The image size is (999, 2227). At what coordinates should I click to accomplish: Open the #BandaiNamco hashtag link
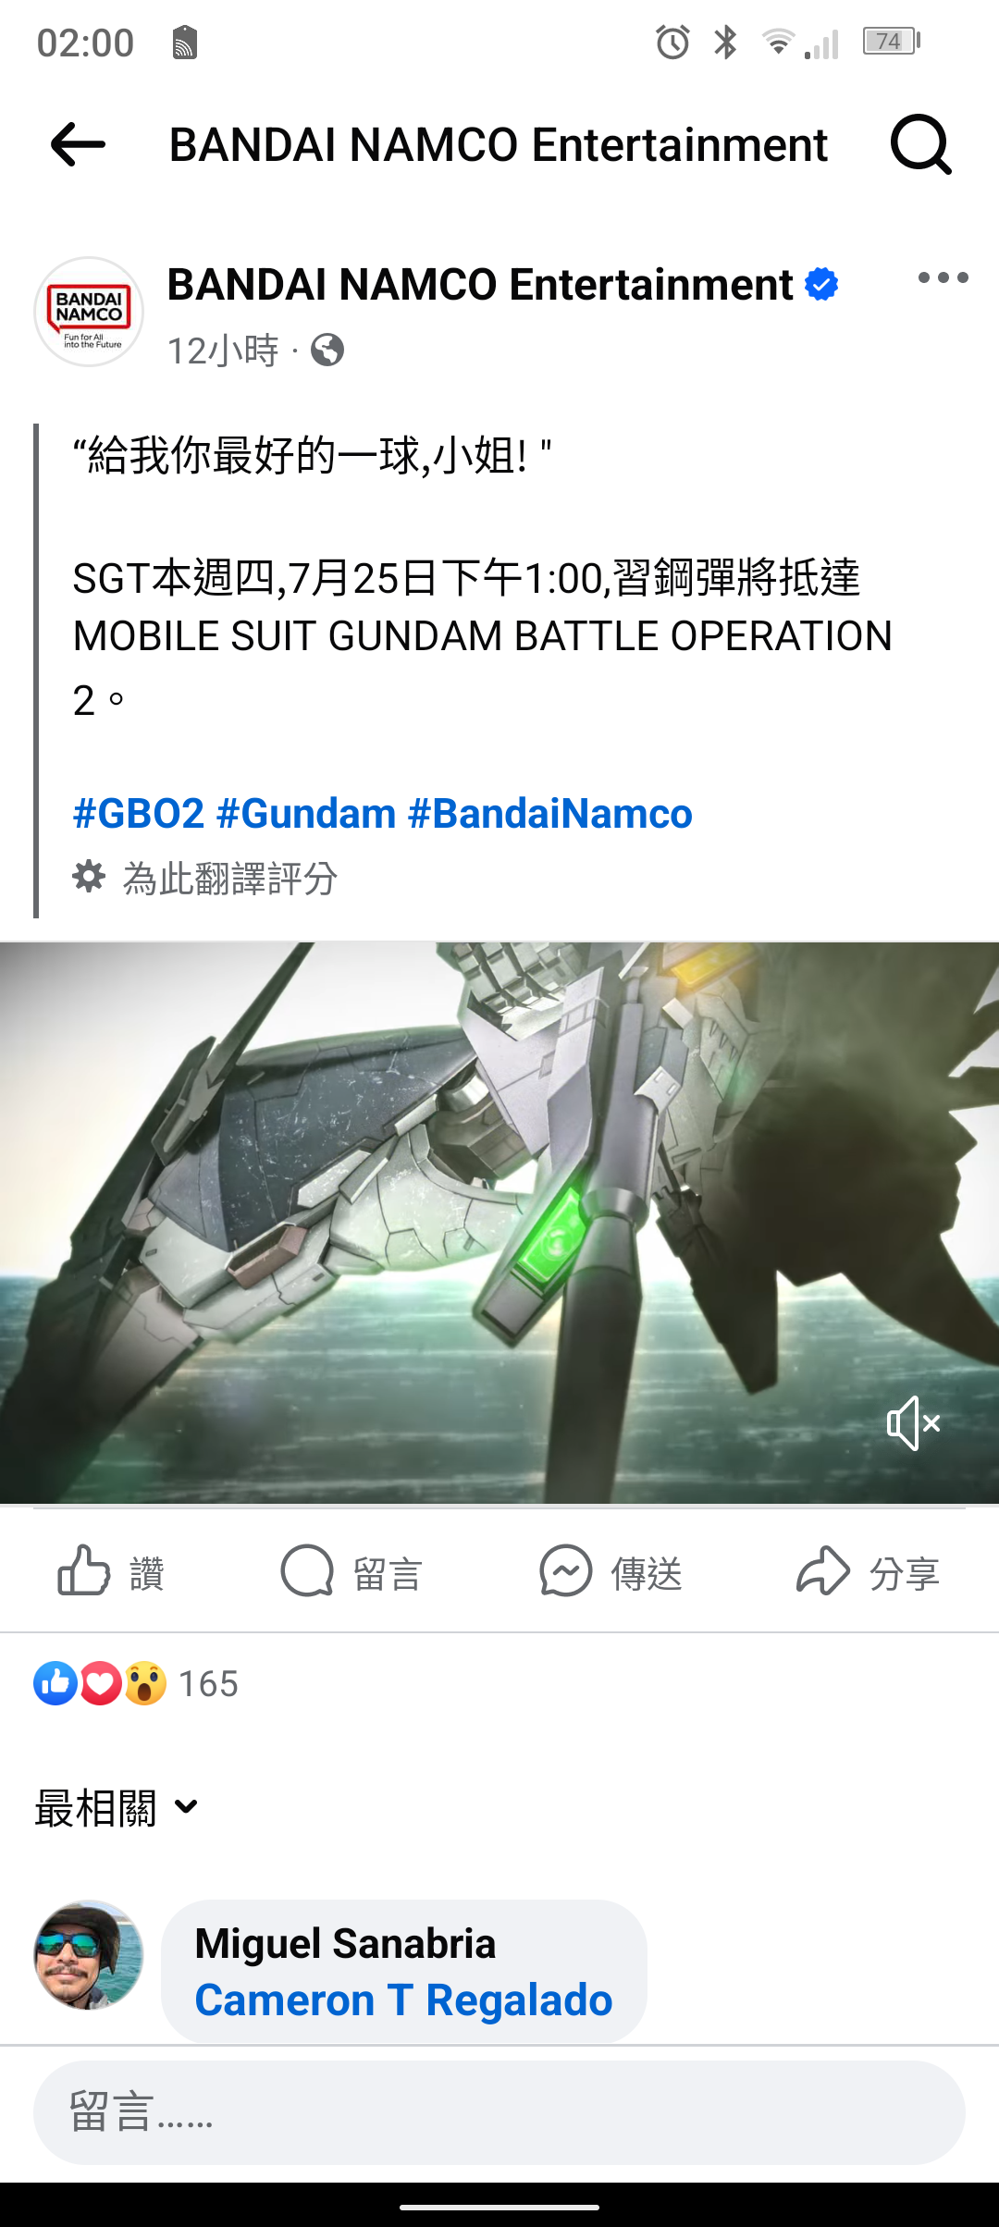[x=549, y=814]
